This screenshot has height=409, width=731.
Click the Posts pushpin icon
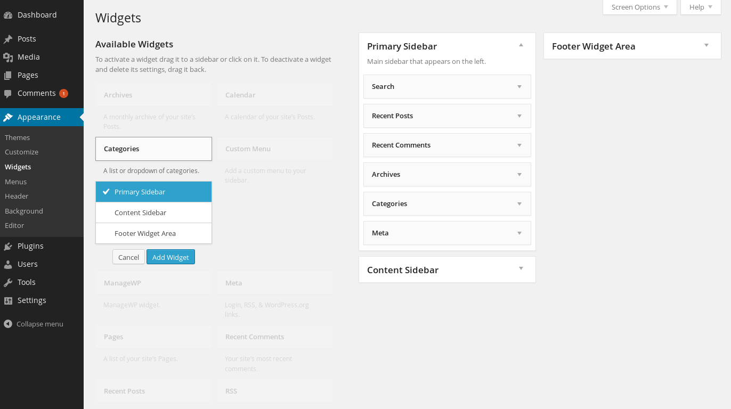tap(8, 39)
